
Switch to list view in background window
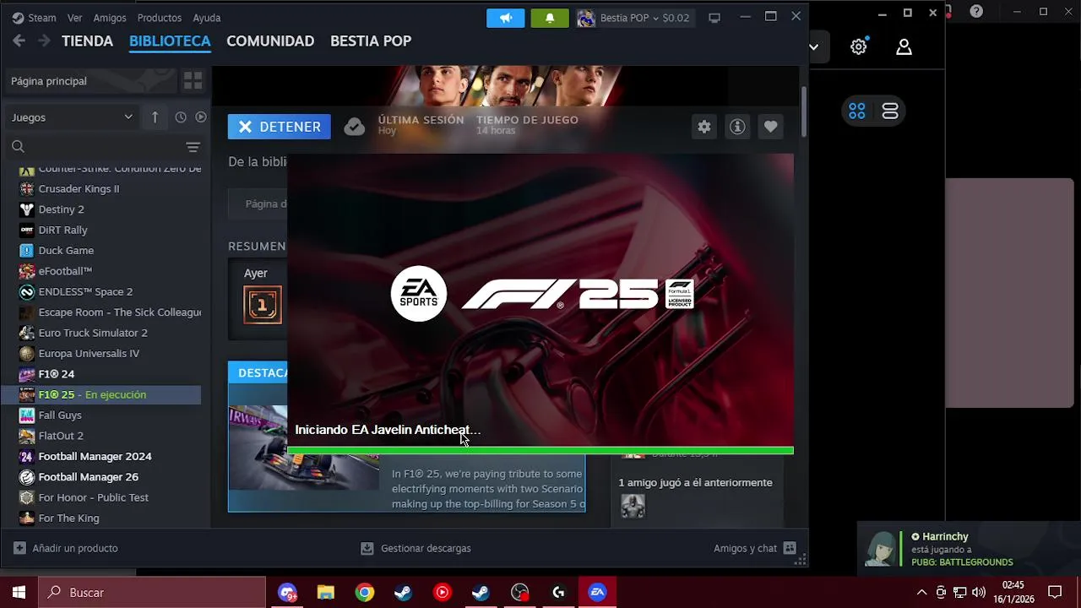890,111
